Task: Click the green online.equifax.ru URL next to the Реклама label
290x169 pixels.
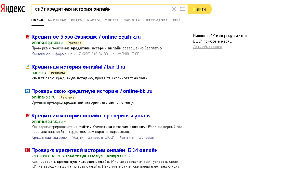Action: tap(47, 43)
